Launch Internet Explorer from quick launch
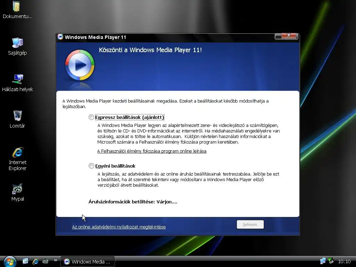 35,261
